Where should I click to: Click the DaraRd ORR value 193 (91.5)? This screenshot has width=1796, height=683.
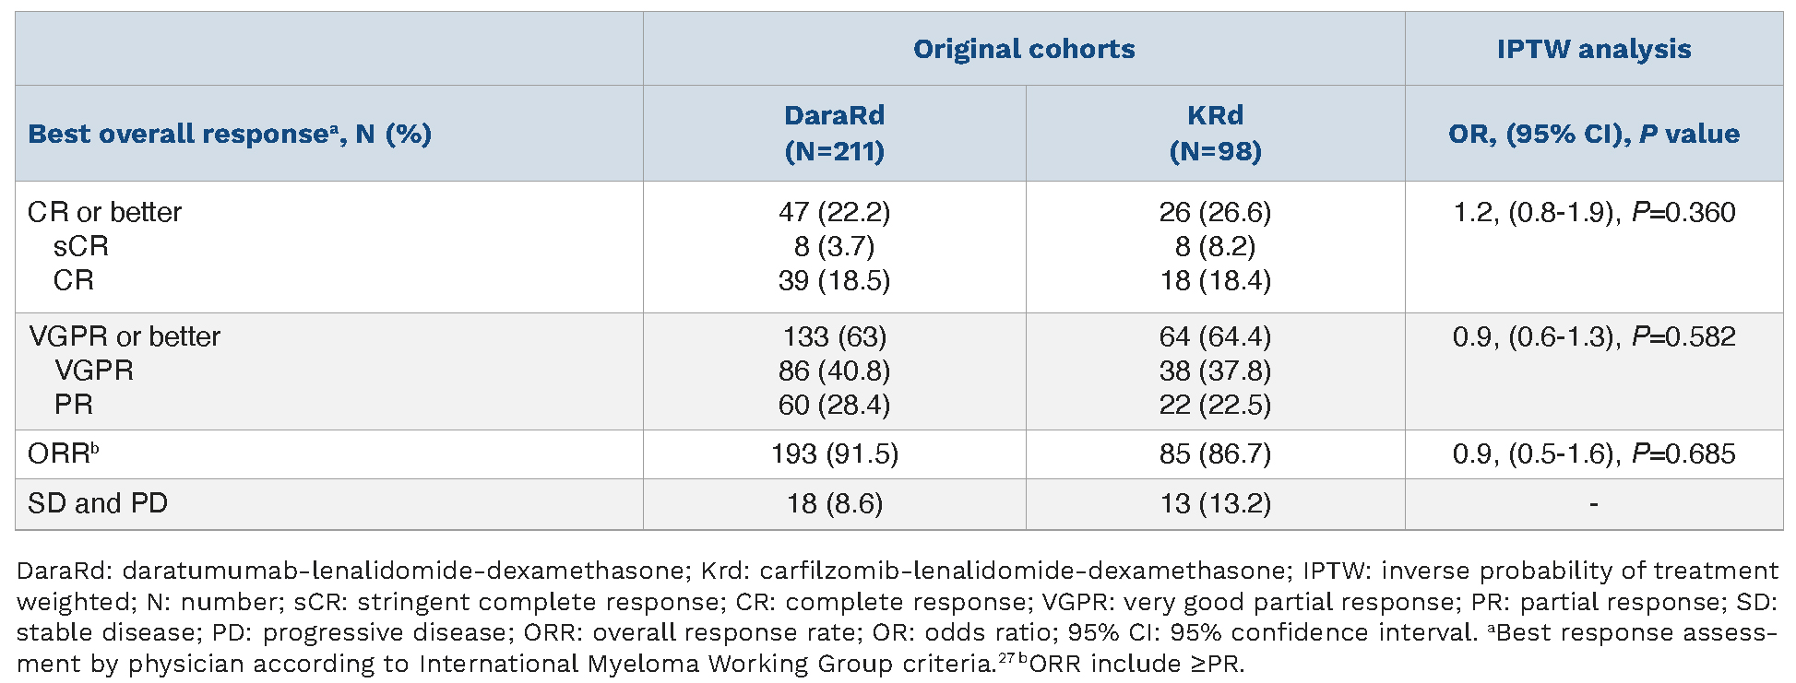[834, 453]
